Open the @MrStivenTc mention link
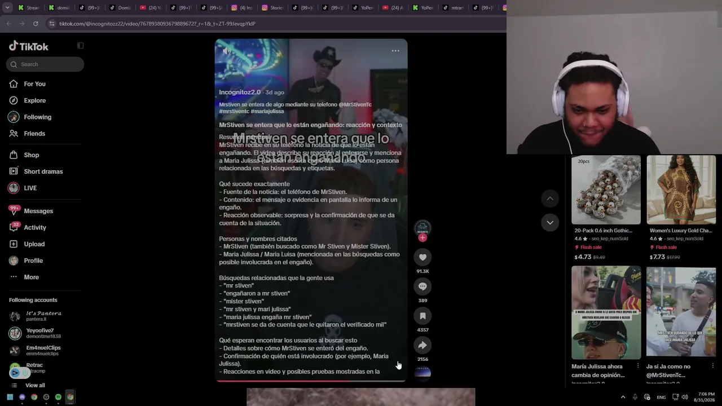The width and height of the screenshot is (722, 406). click(355, 105)
